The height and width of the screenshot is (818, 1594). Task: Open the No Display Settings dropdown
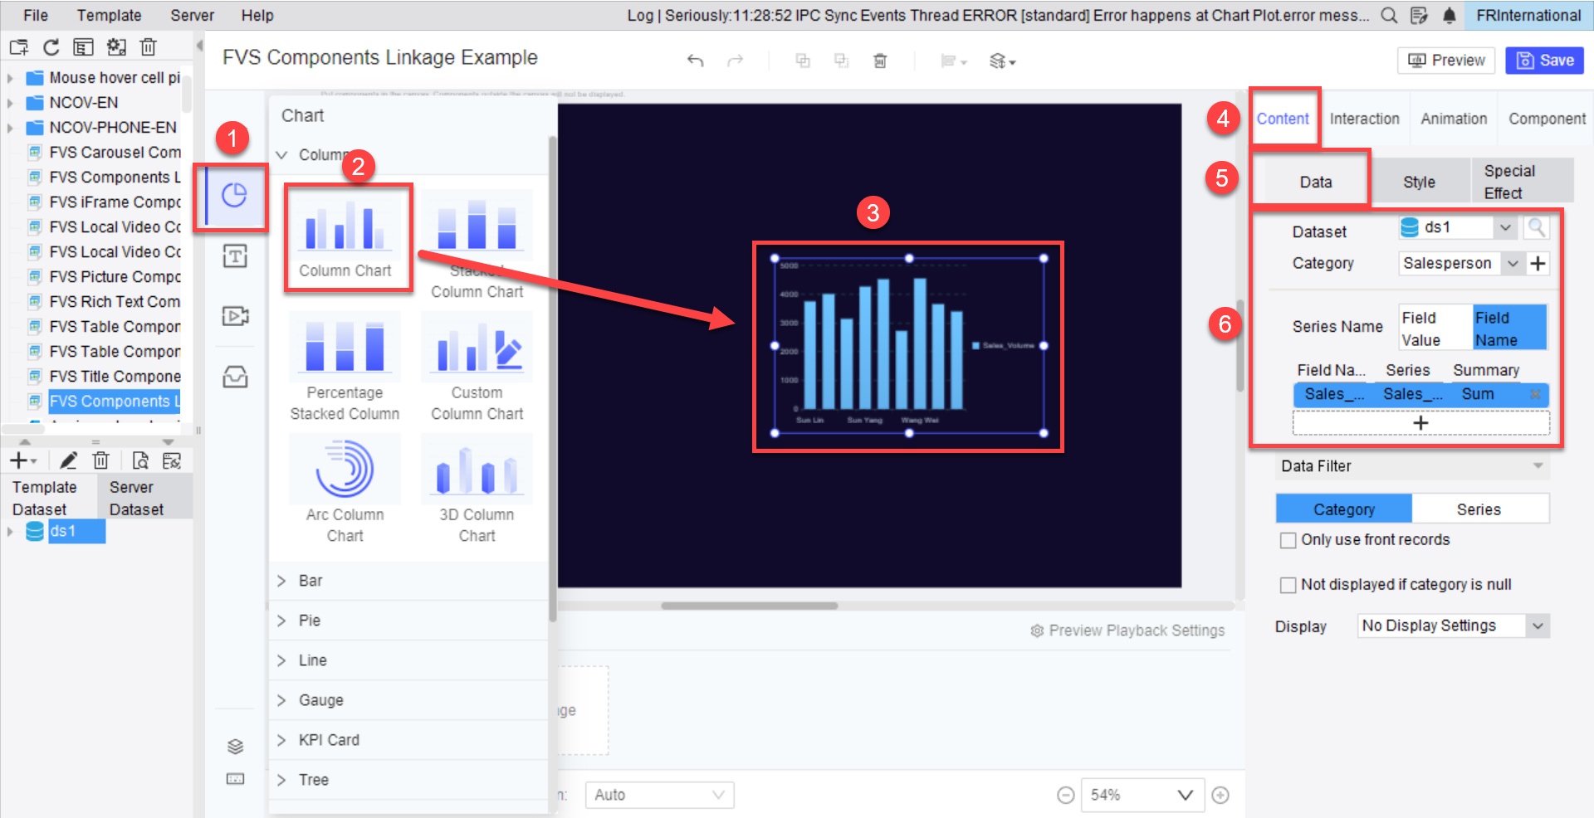pos(1452,625)
